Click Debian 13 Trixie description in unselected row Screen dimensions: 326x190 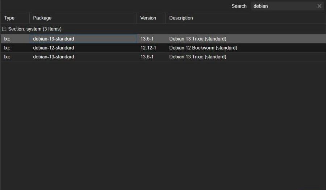(198, 57)
